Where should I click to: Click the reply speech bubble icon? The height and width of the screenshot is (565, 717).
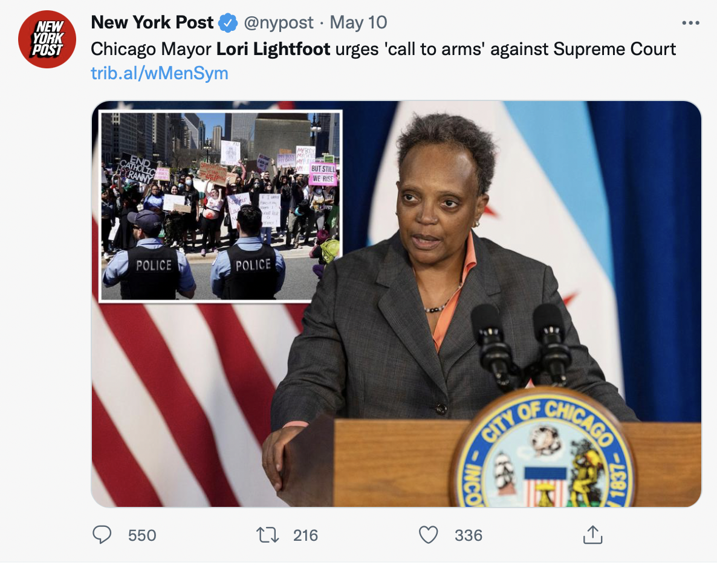pos(102,534)
